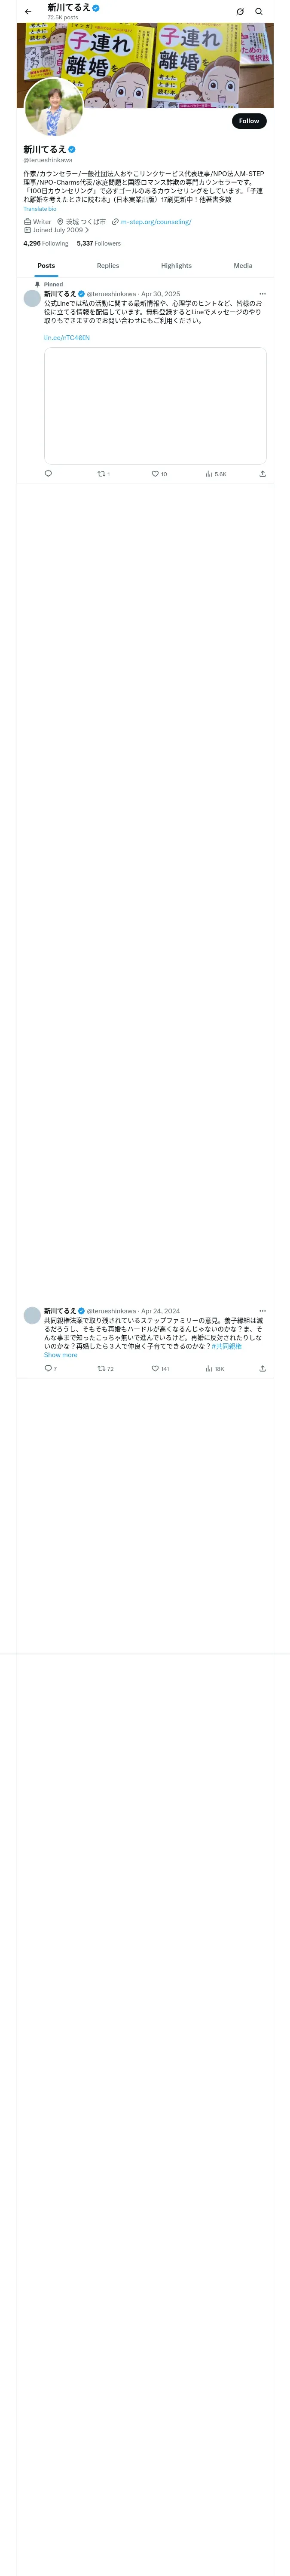Expand the Joined July 2009 chevron
The height and width of the screenshot is (2576, 290).
point(87,230)
